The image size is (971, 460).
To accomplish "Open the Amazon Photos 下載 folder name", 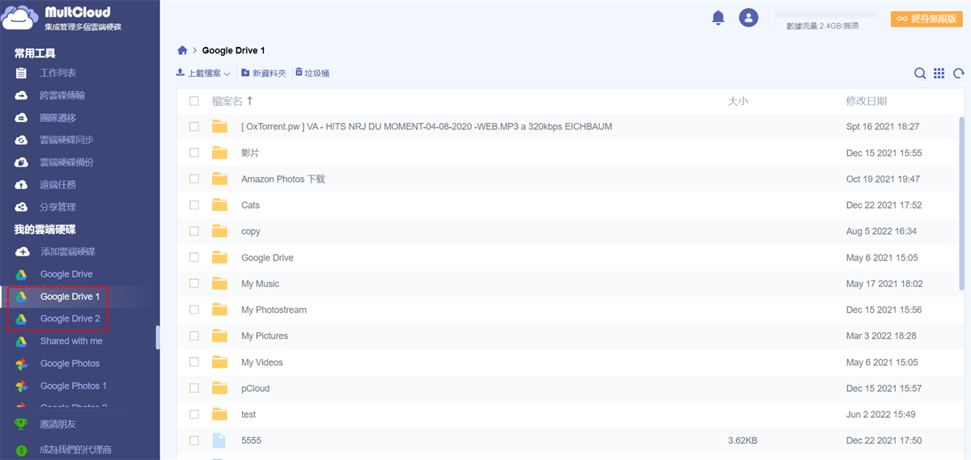I will (x=283, y=179).
